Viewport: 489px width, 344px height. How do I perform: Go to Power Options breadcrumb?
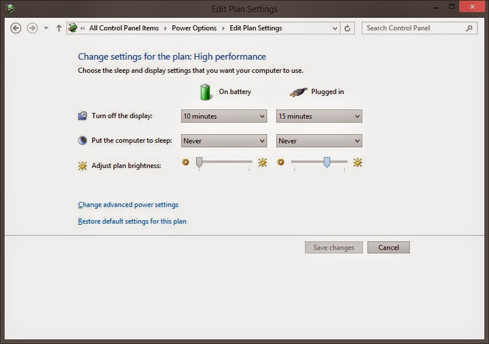pos(194,28)
